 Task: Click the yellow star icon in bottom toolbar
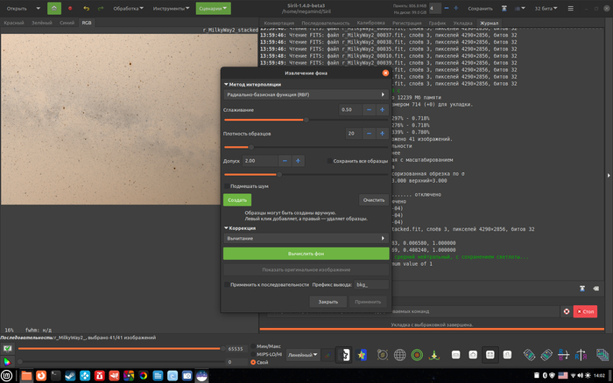(362, 355)
